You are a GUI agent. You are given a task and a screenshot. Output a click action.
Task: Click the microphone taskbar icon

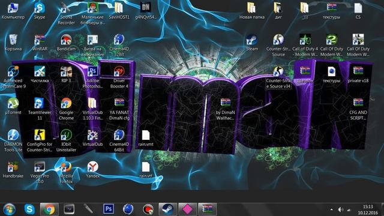88,209
